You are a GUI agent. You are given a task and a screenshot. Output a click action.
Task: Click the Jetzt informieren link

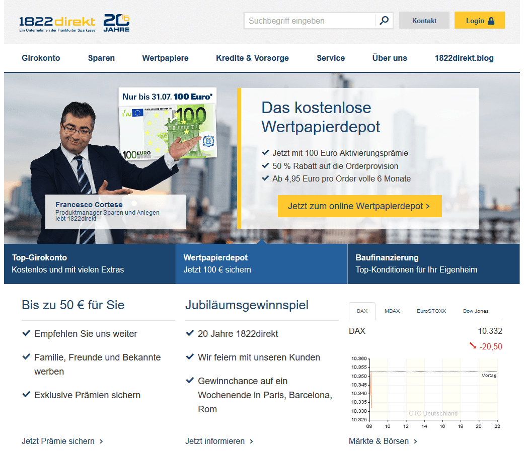click(219, 441)
